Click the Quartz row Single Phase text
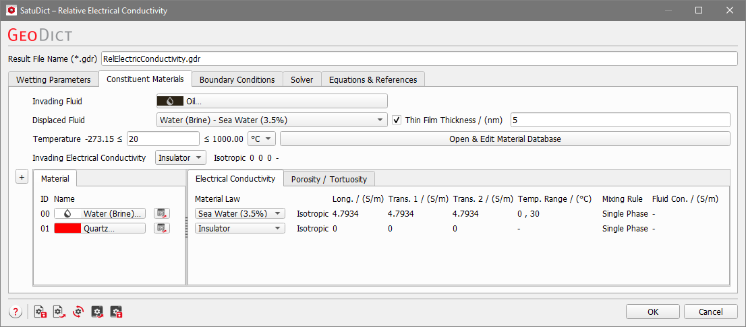Image resolution: width=746 pixels, height=327 pixels. pos(625,228)
